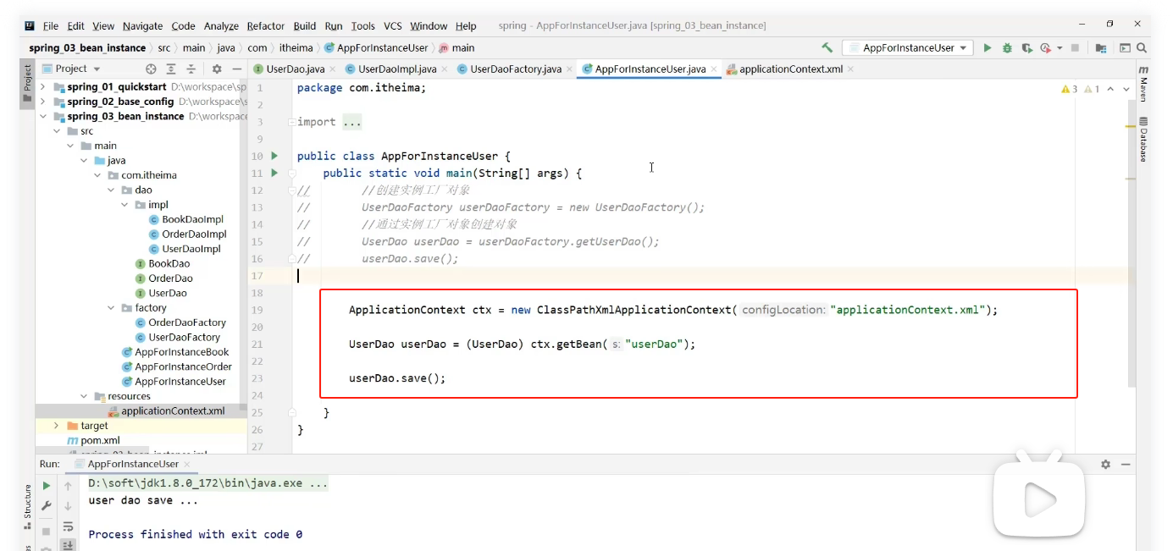Switch to UserDao.java editor tab
This screenshot has height=551, width=1173.
point(294,69)
